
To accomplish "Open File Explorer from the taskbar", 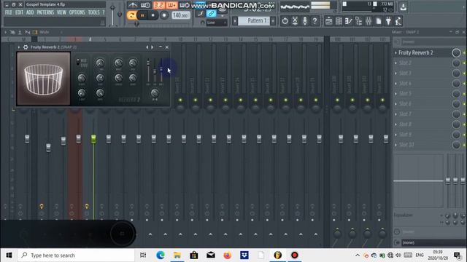I will tap(177, 255).
